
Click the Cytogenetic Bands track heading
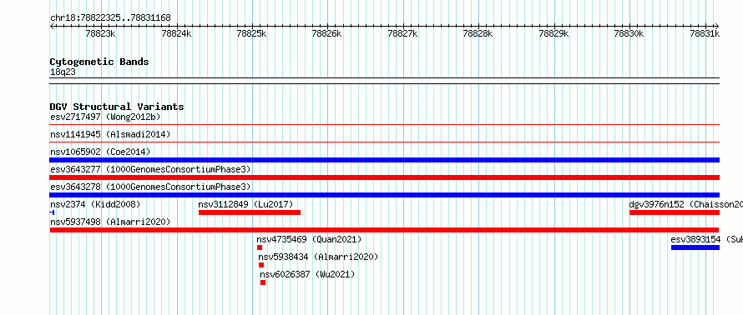click(99, 62)
